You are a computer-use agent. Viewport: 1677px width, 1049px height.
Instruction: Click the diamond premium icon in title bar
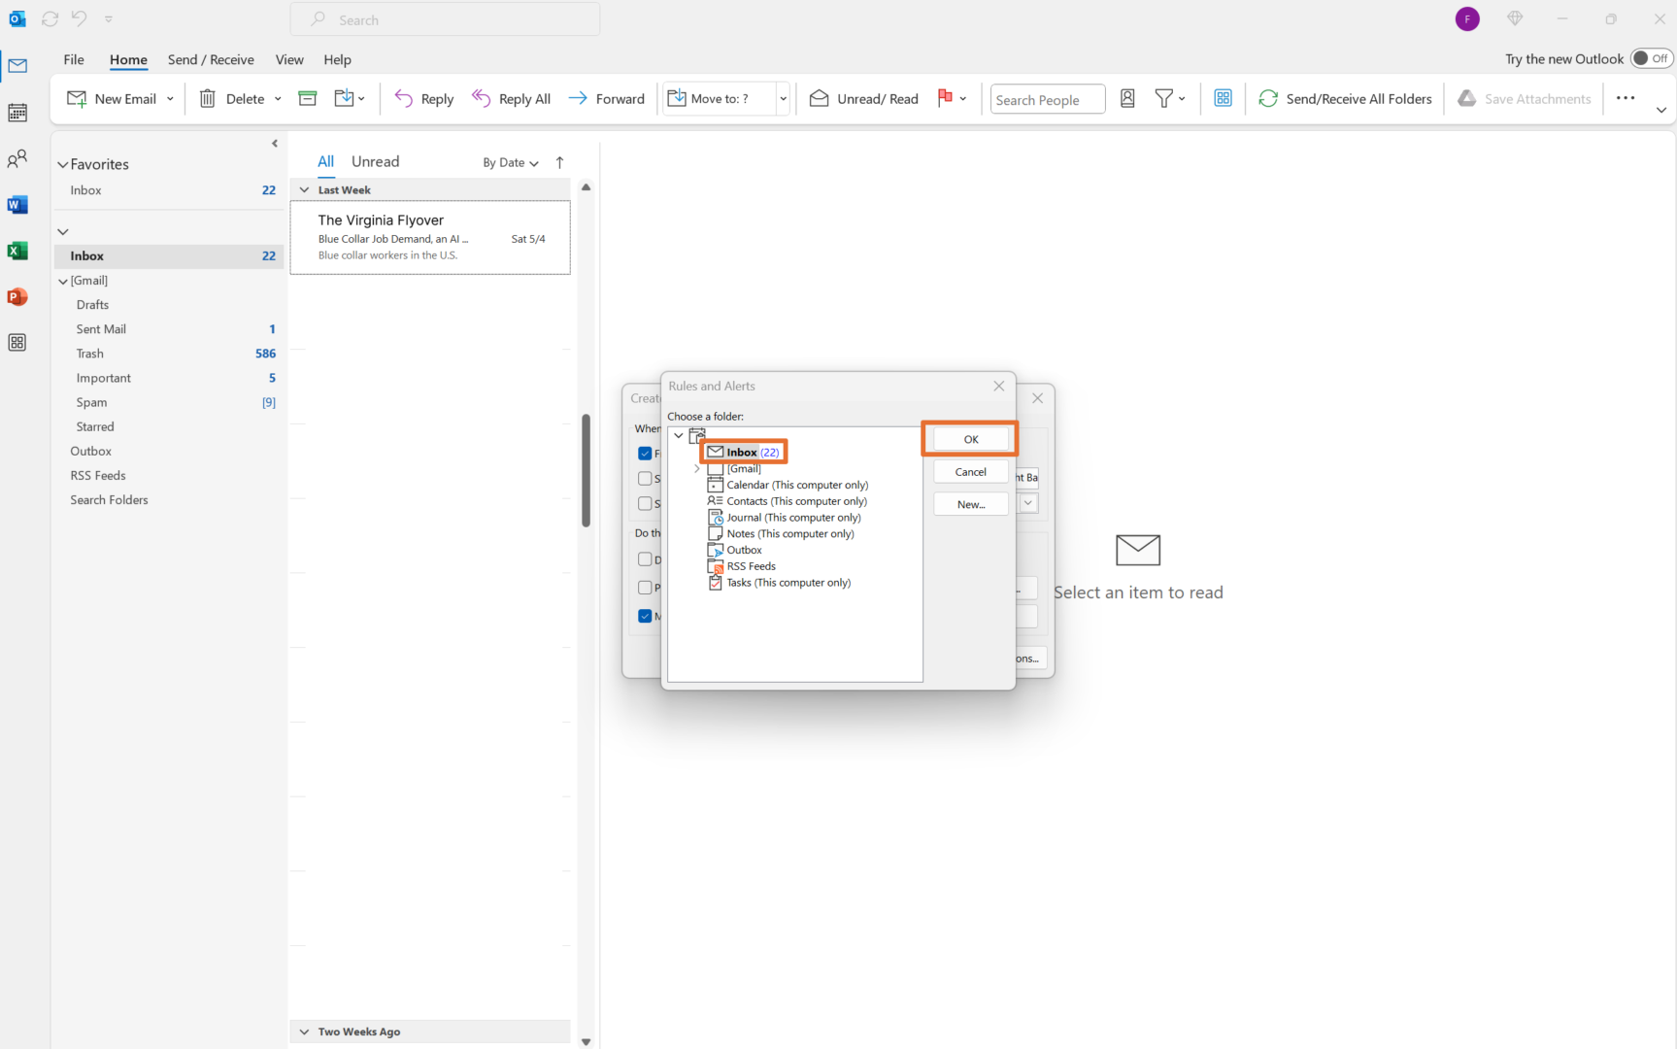[1515, 18]
